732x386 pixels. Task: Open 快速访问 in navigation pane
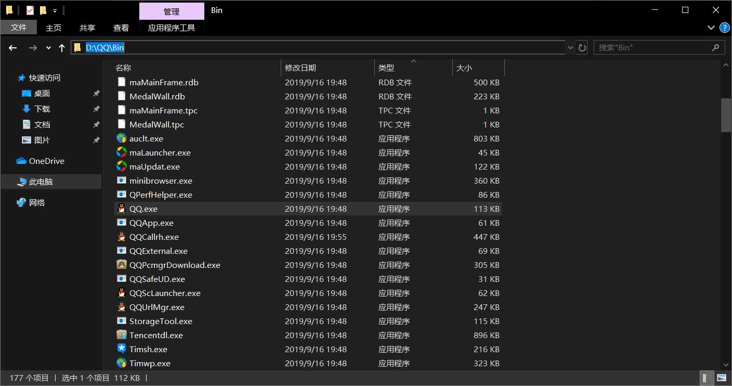pyautogui.click(x=45, y=78)
